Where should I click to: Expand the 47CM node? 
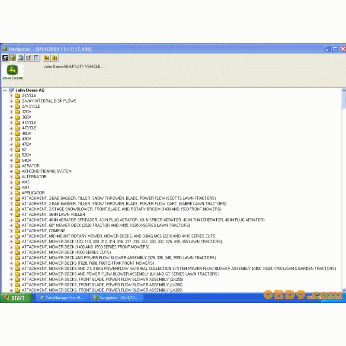[11, 144]
